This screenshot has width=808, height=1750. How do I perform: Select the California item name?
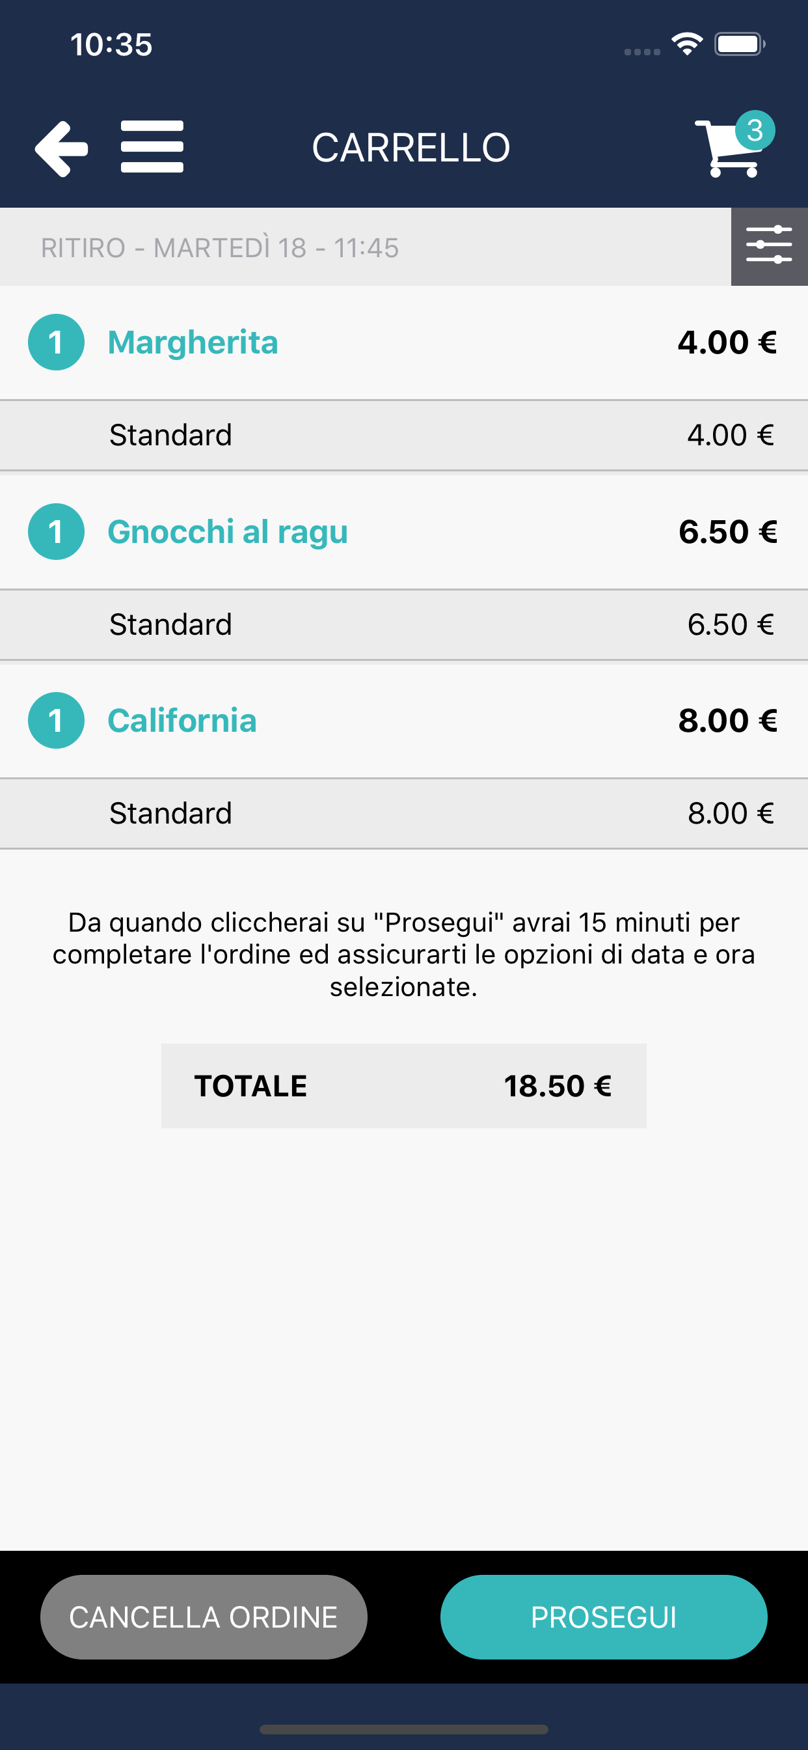tap(182, 720)
